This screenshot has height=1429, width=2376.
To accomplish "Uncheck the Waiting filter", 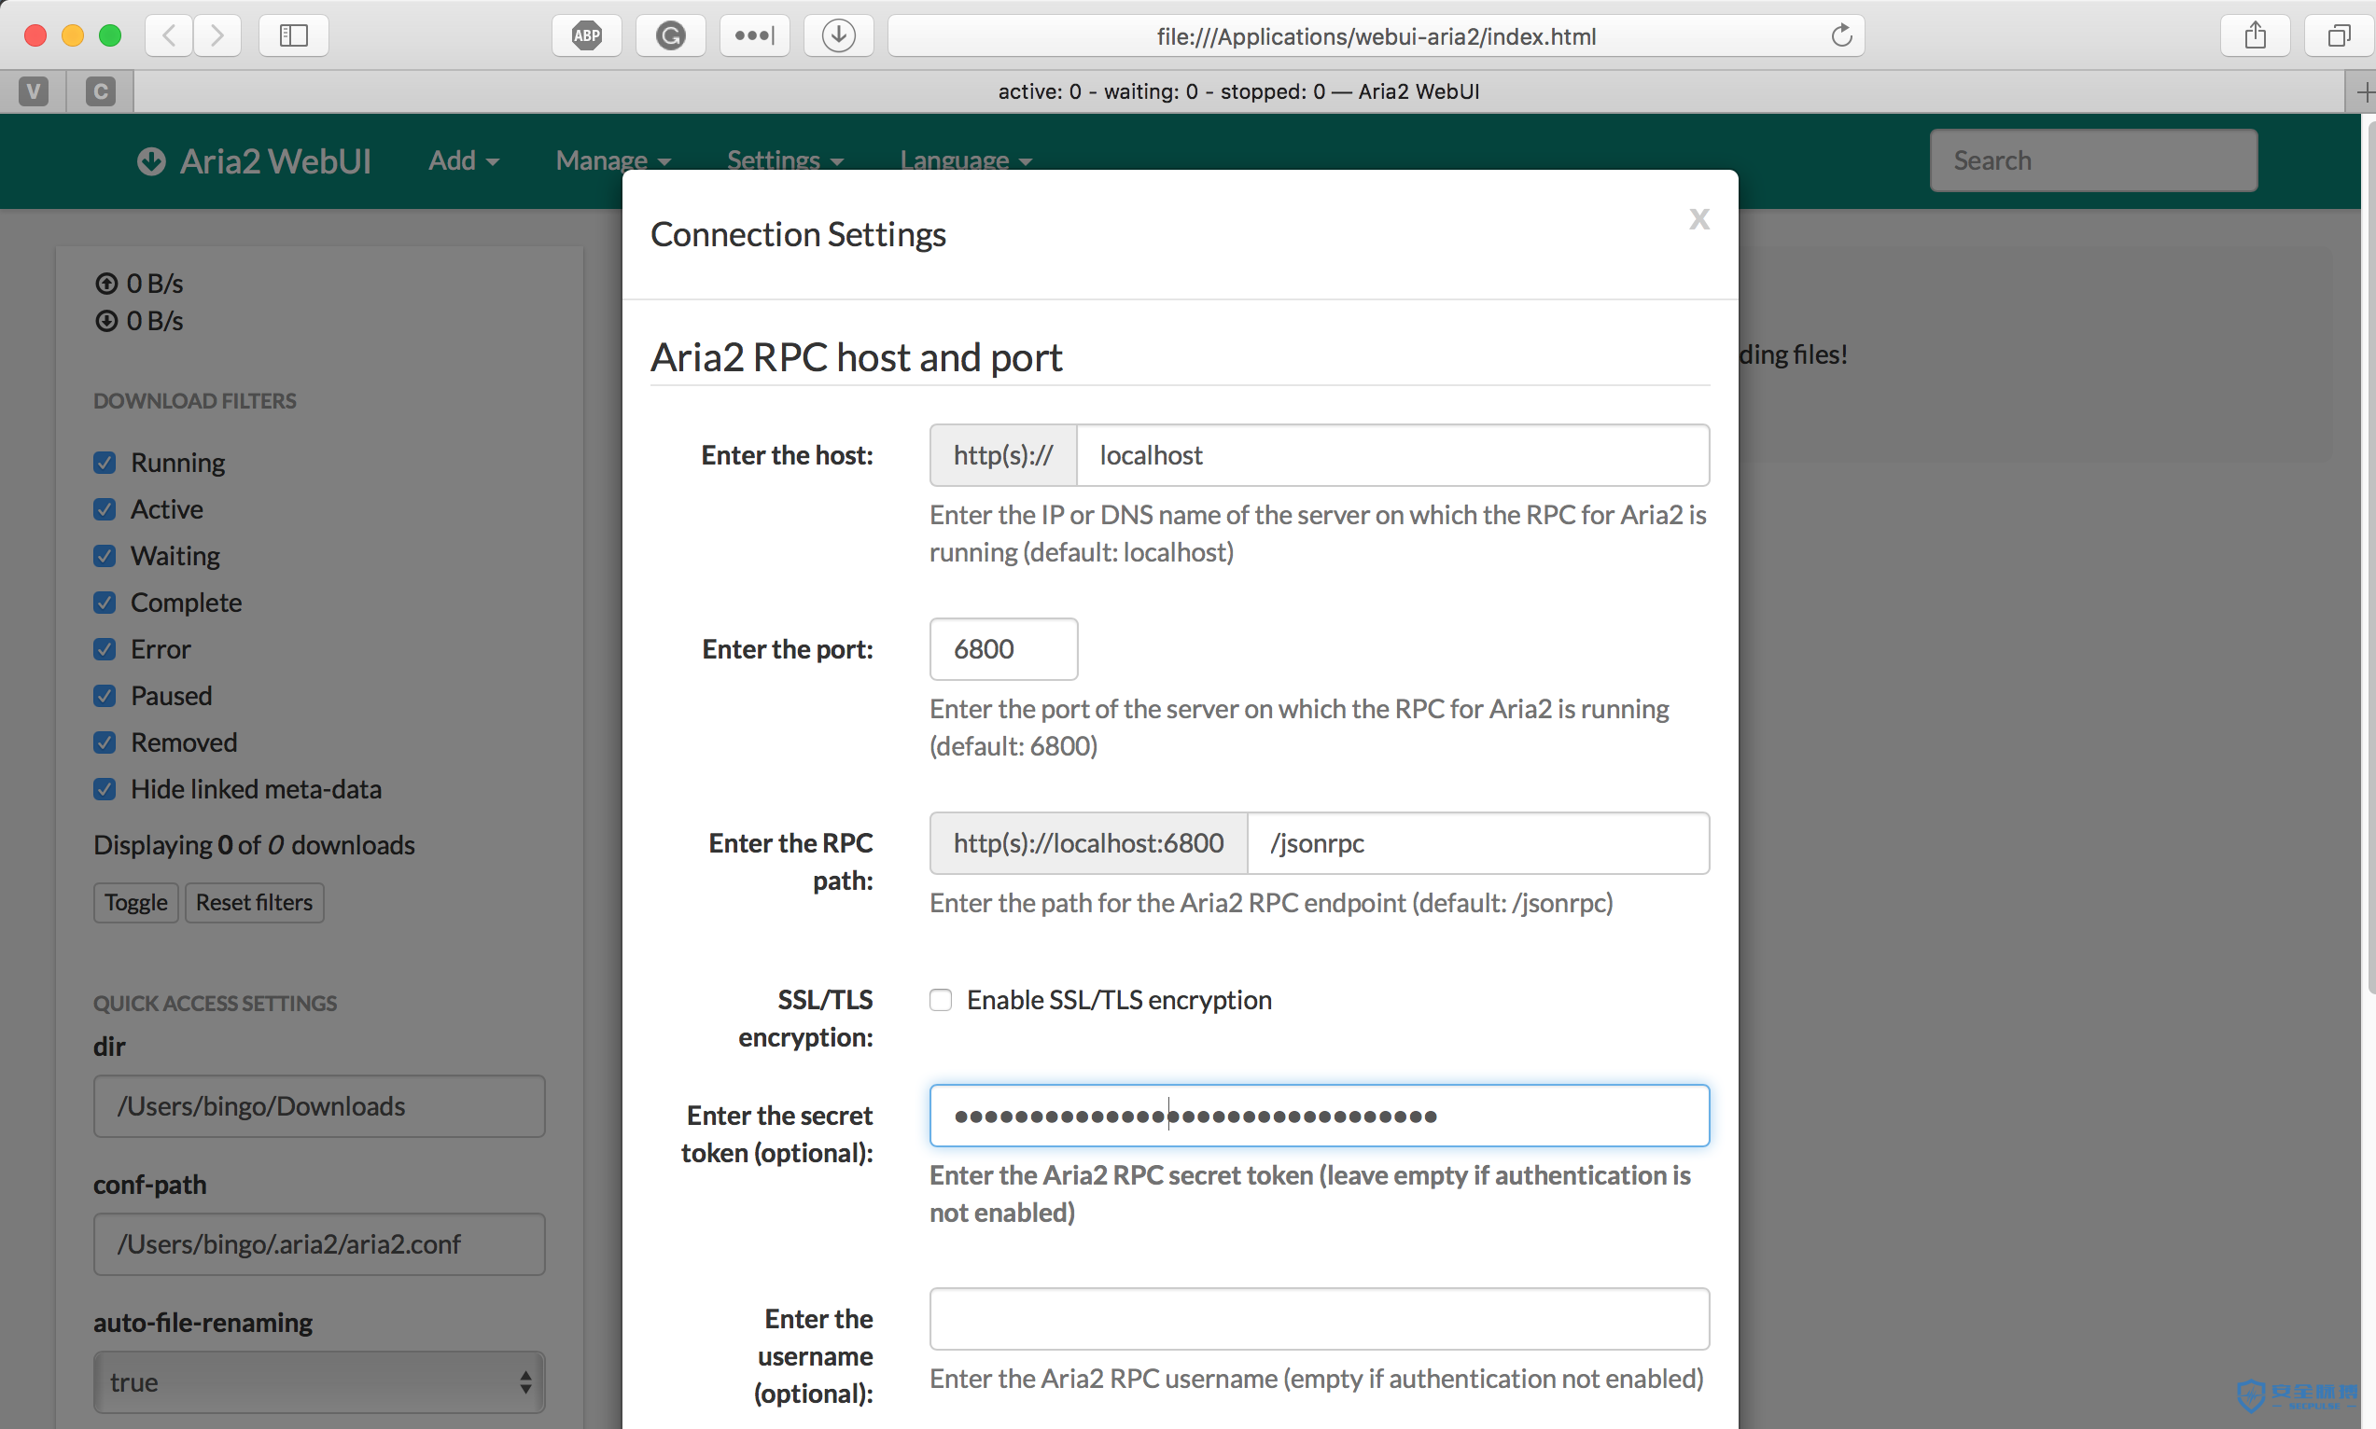I will point(104,557).
